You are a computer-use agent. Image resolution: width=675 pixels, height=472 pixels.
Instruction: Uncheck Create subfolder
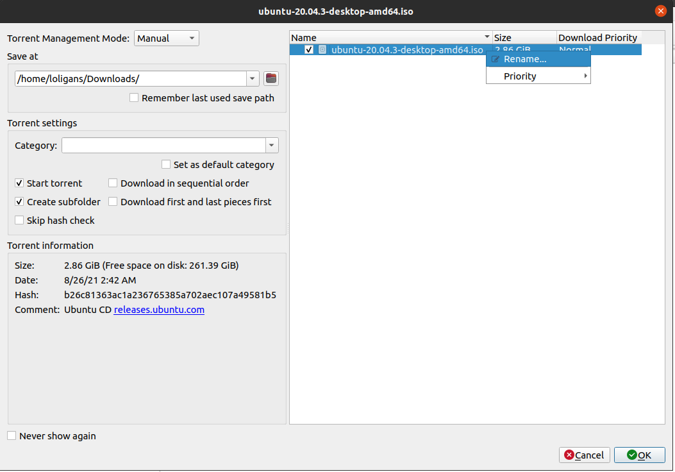point(19,201)
